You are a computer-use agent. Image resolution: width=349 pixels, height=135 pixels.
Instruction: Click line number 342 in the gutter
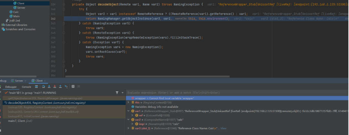(x=53, y=19)
